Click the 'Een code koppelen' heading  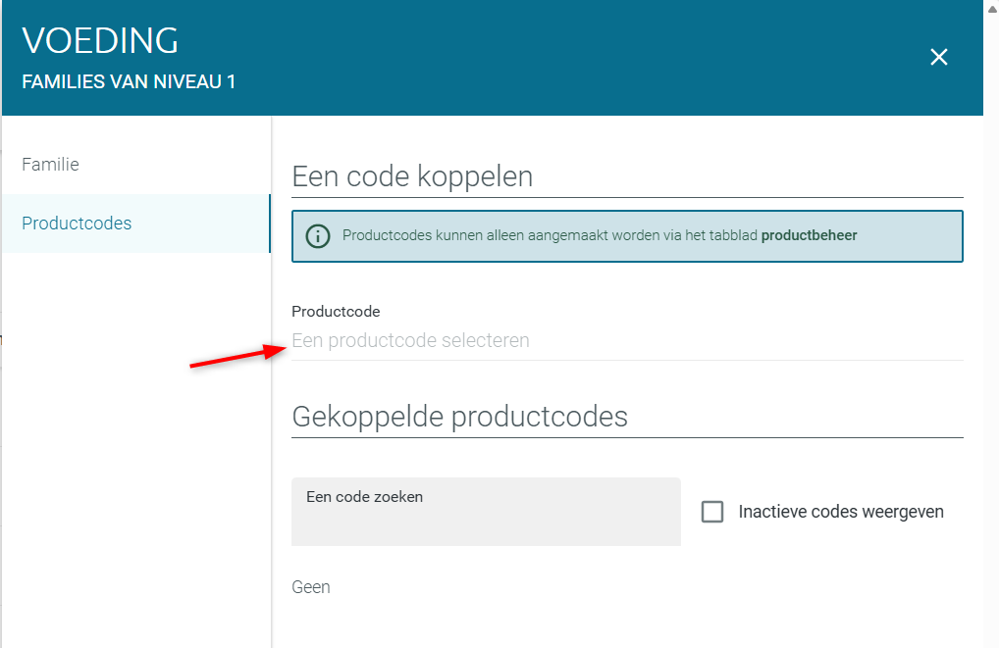click(x=412, y=176)
